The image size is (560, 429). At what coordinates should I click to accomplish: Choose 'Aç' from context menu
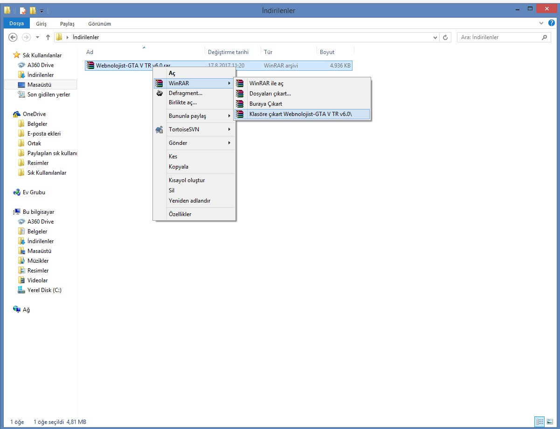click(194, 74)
